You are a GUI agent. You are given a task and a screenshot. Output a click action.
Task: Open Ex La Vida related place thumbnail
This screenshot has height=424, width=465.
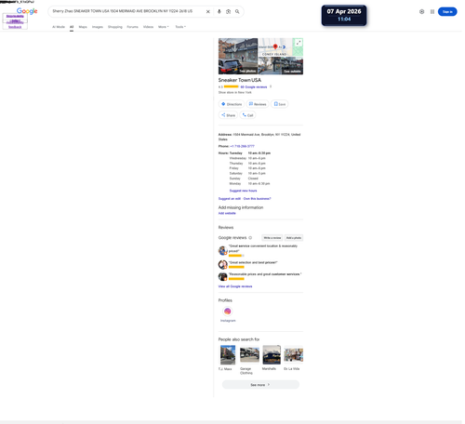(294, 355)
